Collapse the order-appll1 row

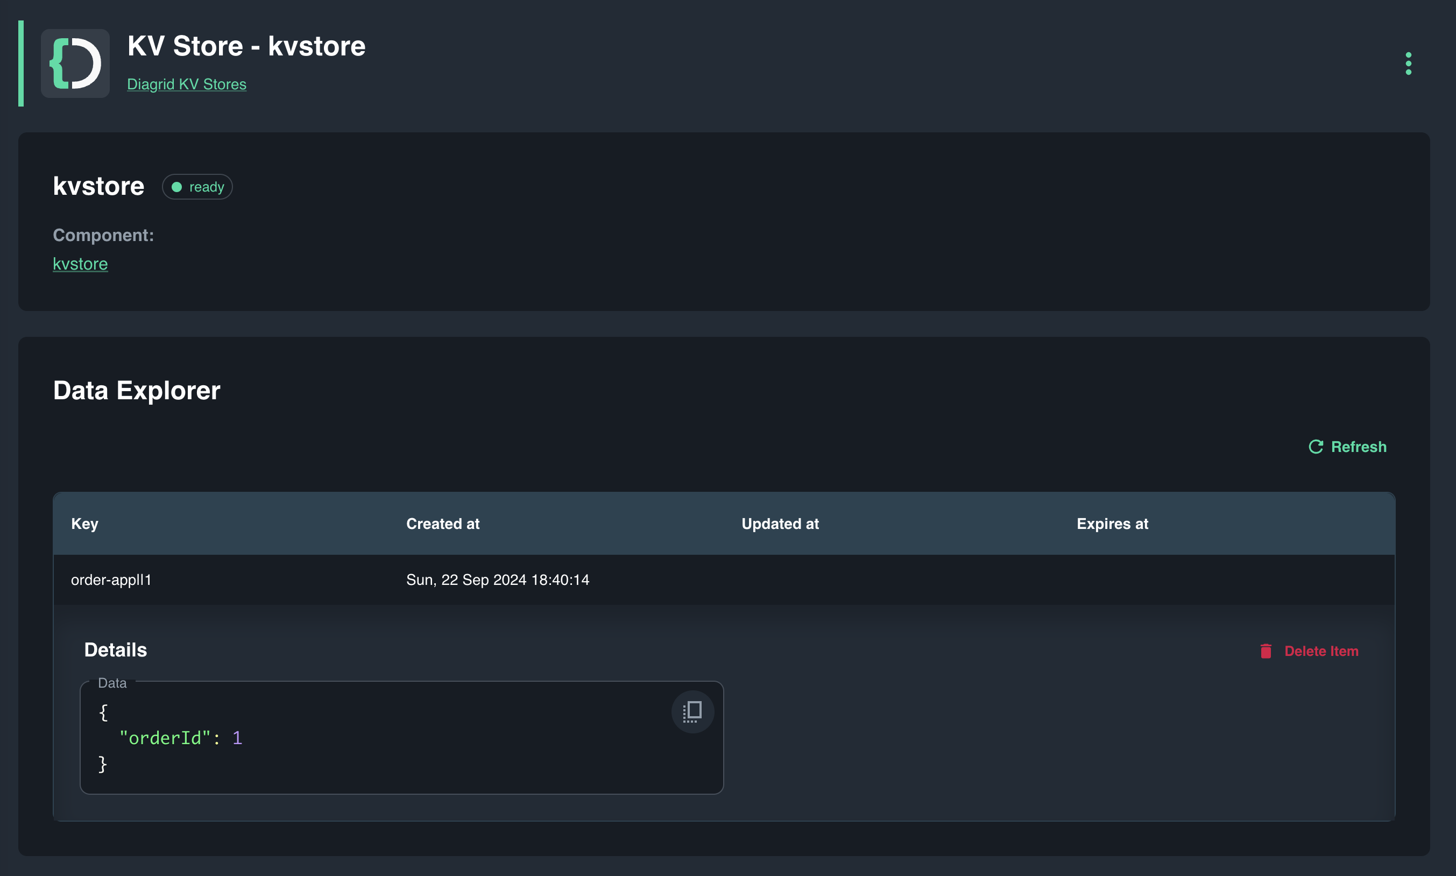(x=724, y=580)
